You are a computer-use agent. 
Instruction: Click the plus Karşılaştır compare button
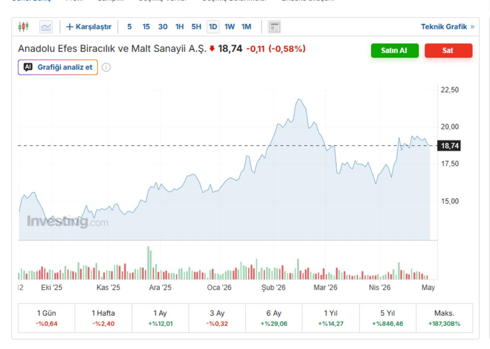click(x=89, y=27)
